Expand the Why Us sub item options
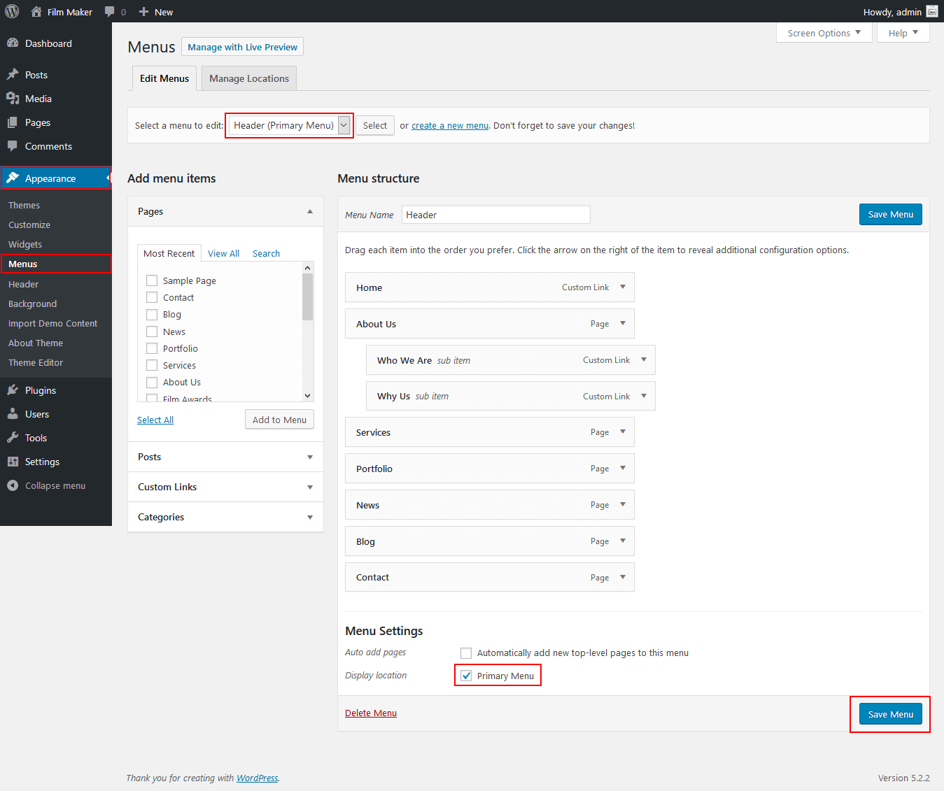 click(x=644, y=396)
